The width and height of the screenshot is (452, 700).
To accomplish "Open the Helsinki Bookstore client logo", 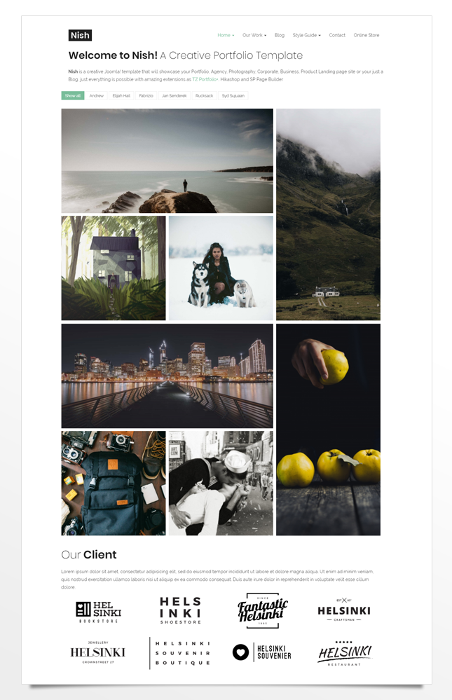I will click(98, 612).
